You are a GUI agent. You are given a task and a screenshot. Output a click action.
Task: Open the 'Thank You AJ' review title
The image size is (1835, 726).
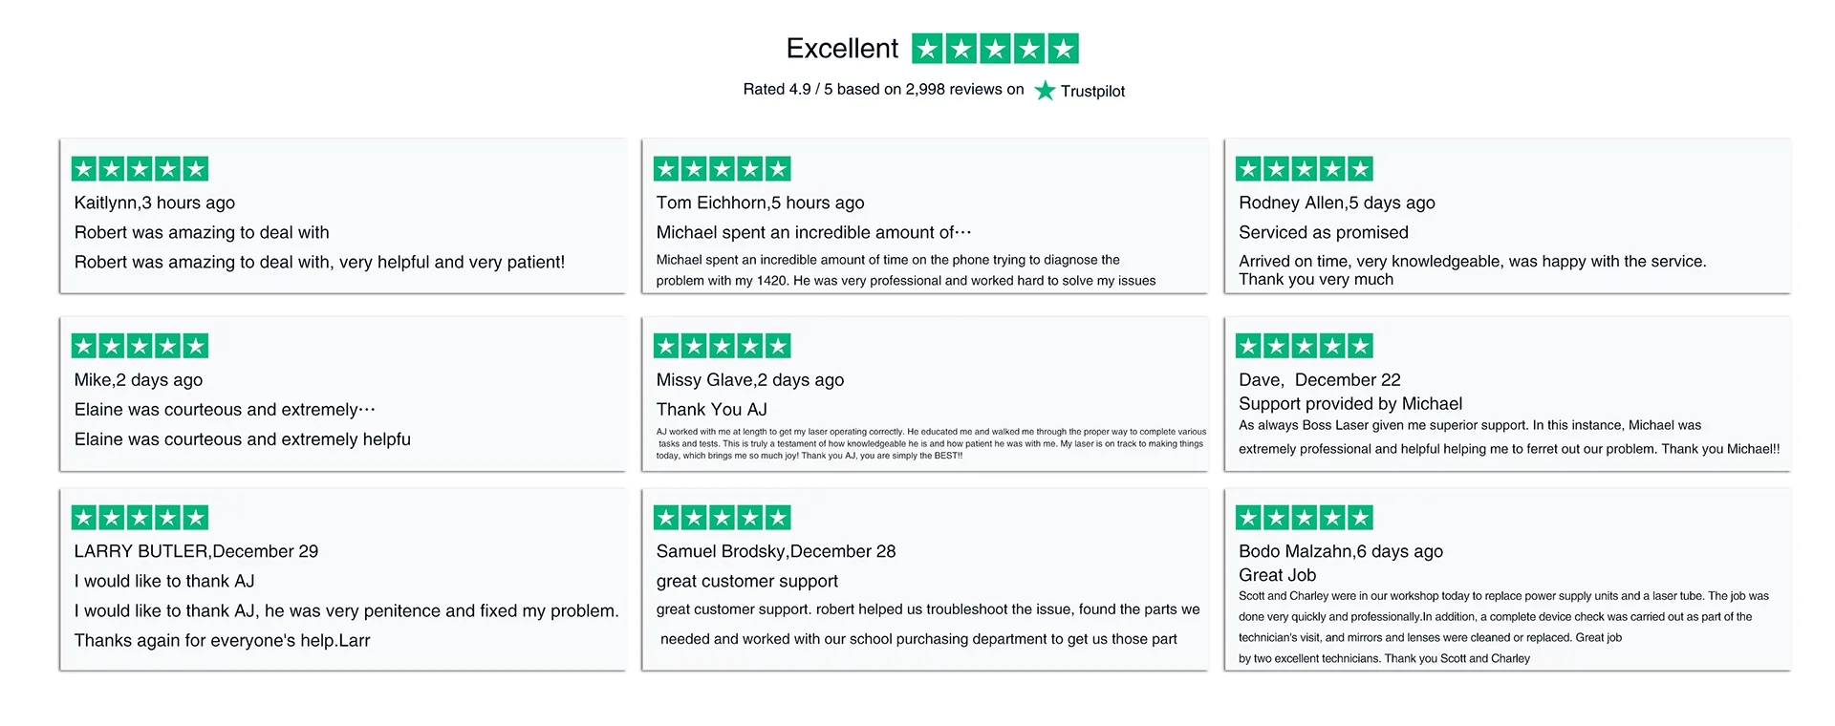tap(712, 409)
